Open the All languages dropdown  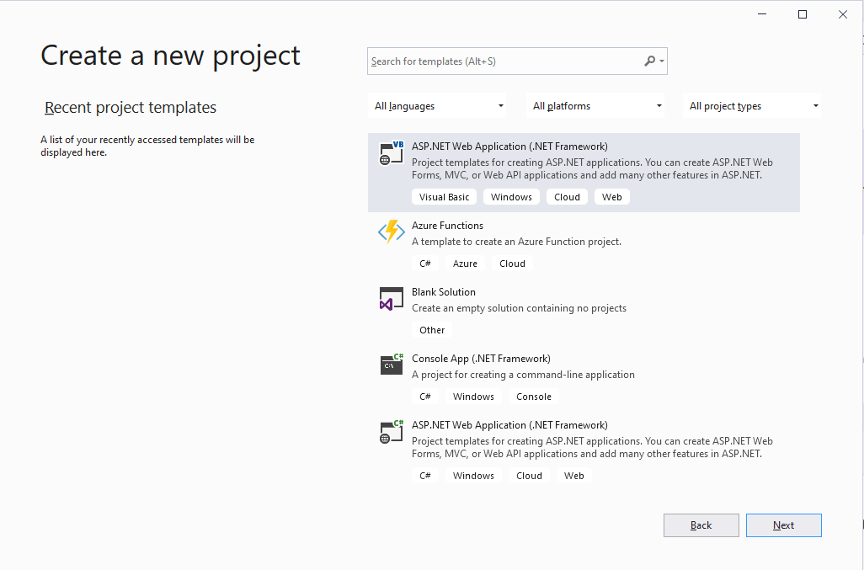click(438, 105)
